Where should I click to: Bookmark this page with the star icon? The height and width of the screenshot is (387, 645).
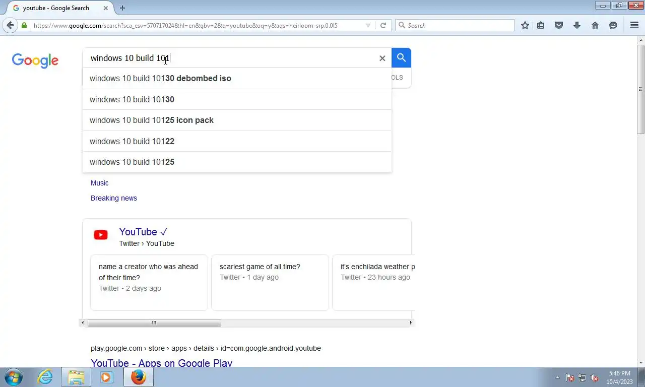(525, 25)
